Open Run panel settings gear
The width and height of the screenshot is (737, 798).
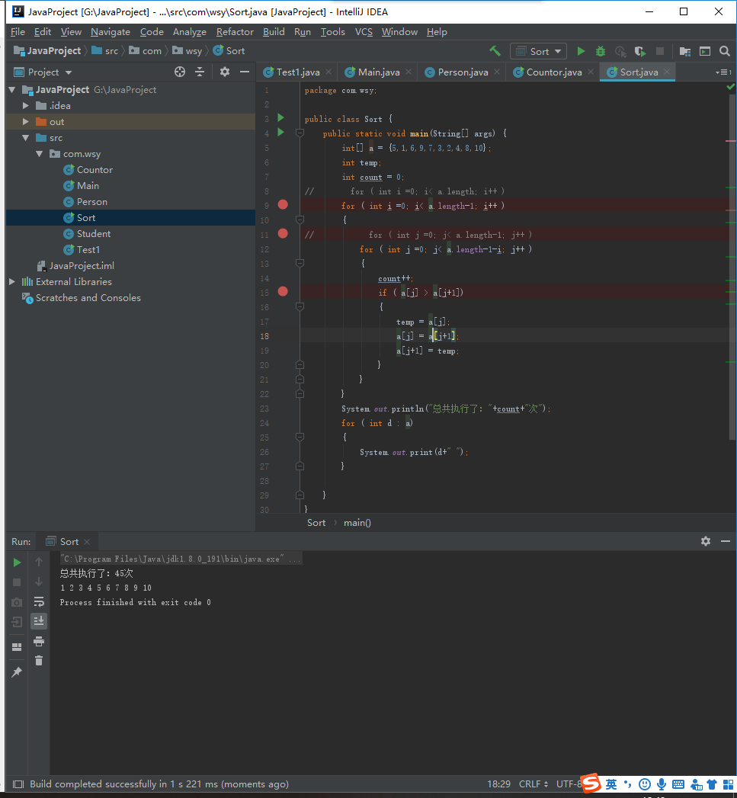[706, 541]
